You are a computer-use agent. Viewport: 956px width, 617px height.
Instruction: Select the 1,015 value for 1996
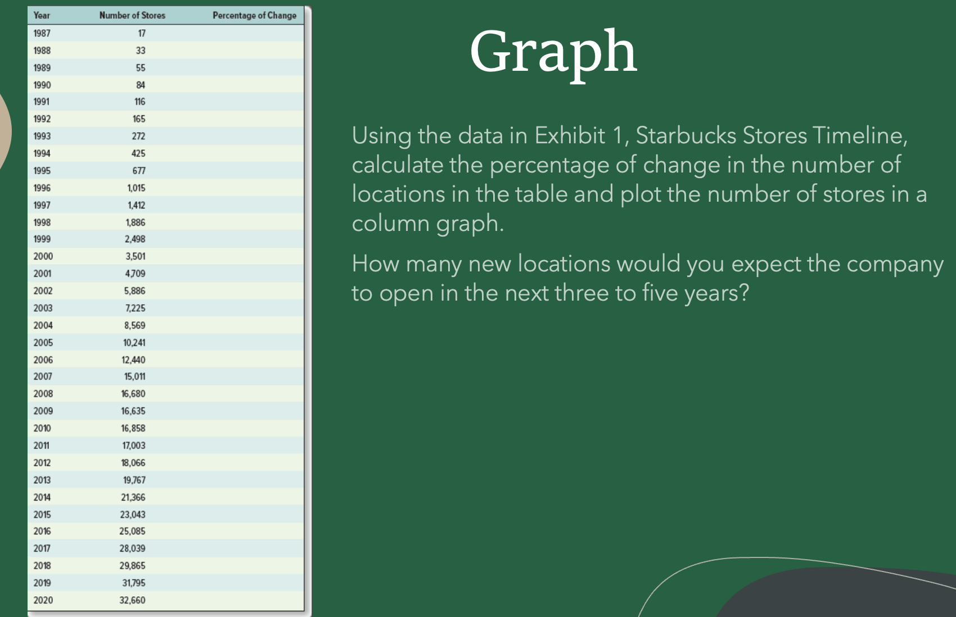136,187
